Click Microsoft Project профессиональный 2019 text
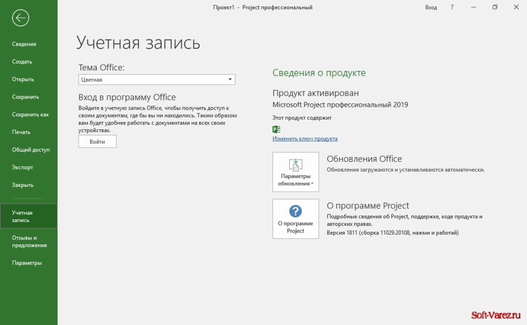The height and width of the screenshot is (325, 527). 340,105
